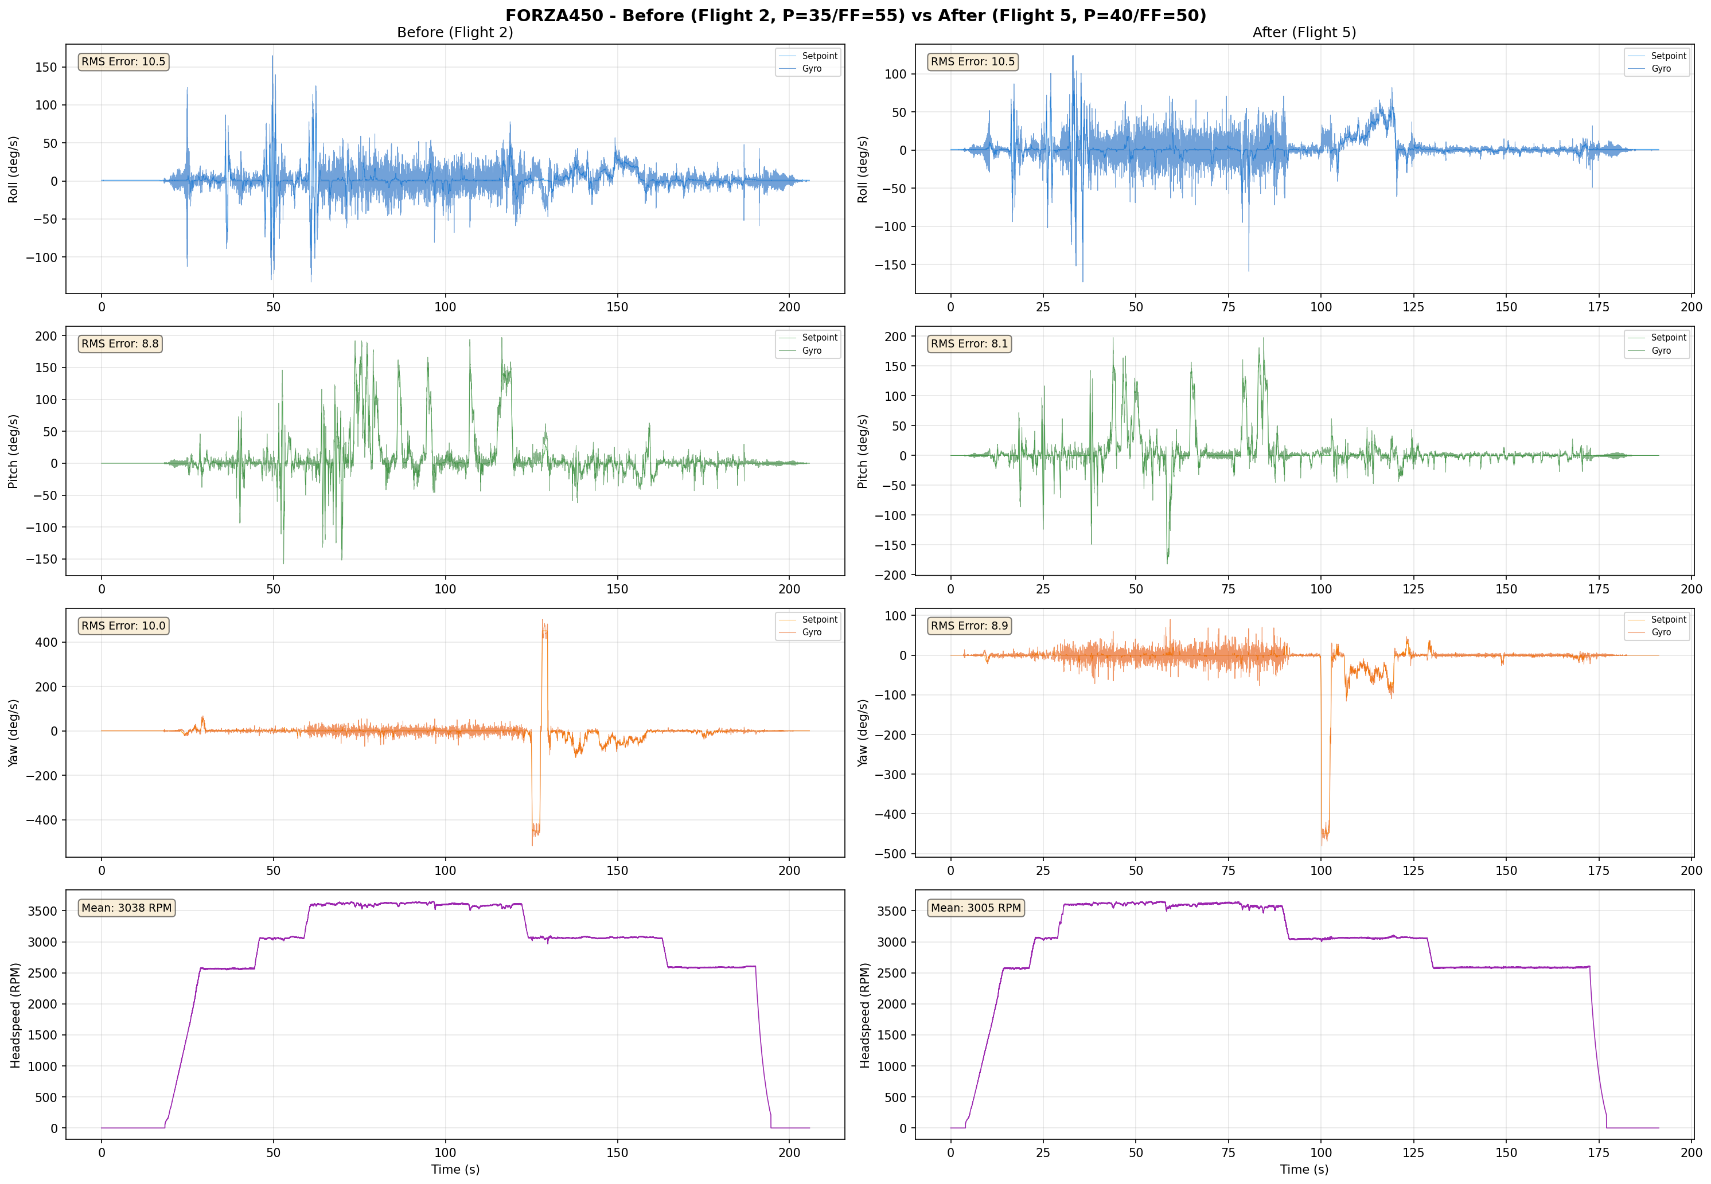Click the 3500 tick on Before Headspeed axis
1711x1184 pixels.
point(42,911)
